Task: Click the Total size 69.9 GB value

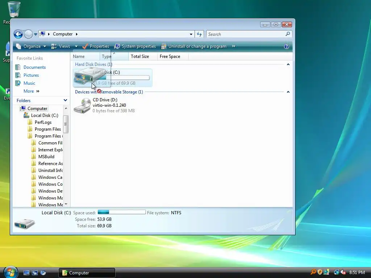Action: 104,226
